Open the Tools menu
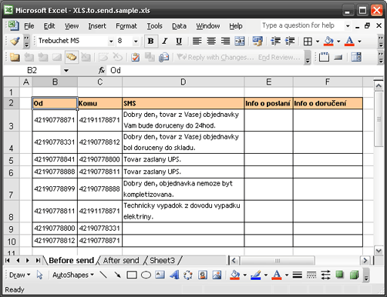This screenshot has height=297, width=387. [x=154, y=26]
